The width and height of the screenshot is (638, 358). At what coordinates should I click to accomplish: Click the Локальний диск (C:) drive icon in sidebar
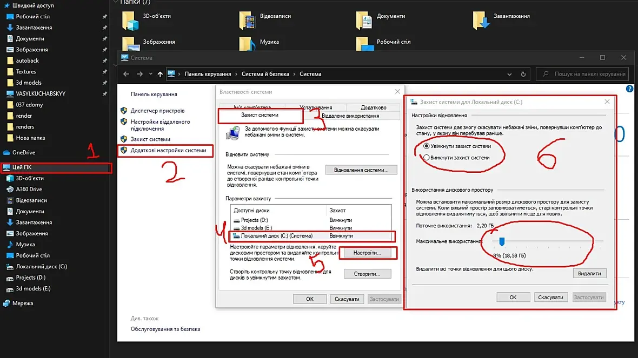pyautogui.click(x=10, y=267)
